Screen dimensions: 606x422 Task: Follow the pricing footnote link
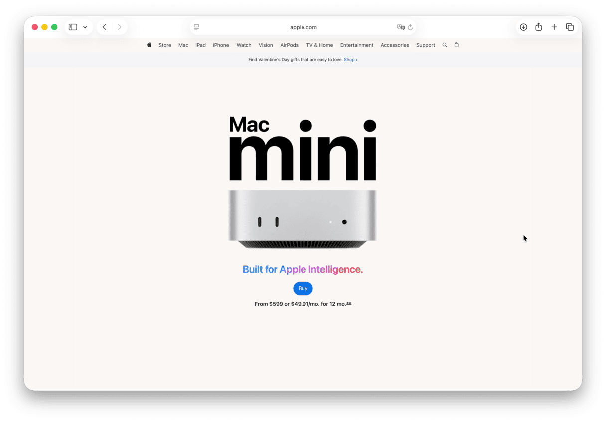click(x=349, y=303)
